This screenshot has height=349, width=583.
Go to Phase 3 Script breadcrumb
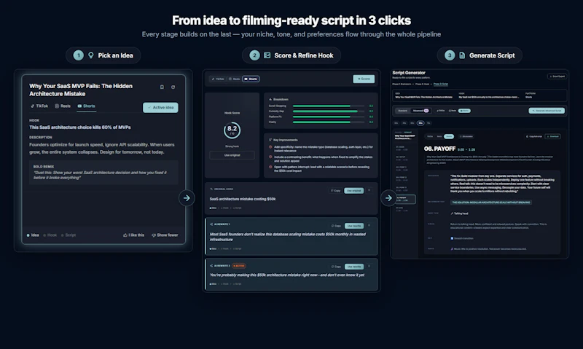coord(441,84)
